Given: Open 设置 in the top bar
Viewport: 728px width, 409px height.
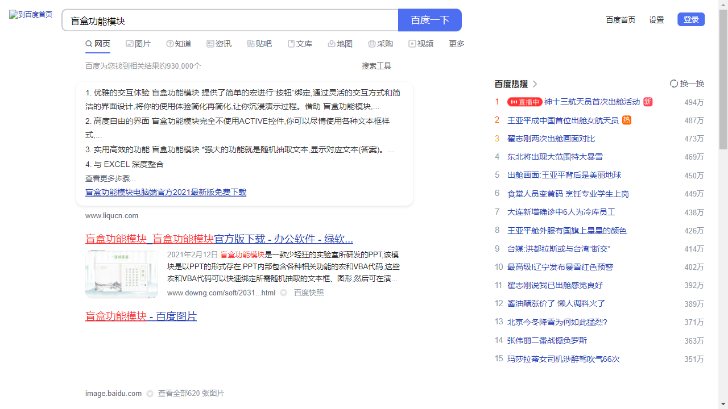Looking at the screenshot, I should 656,20.
